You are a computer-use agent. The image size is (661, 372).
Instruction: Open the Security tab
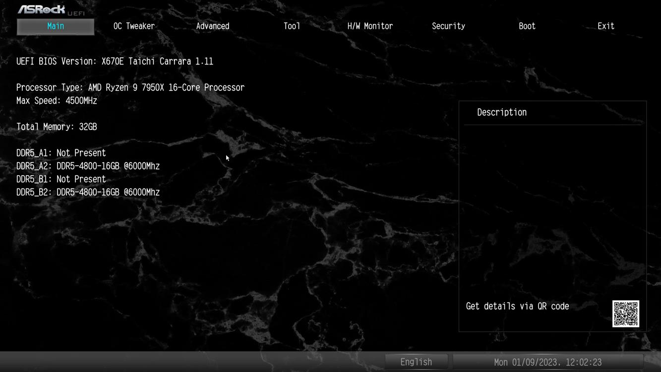click(448, 26)
